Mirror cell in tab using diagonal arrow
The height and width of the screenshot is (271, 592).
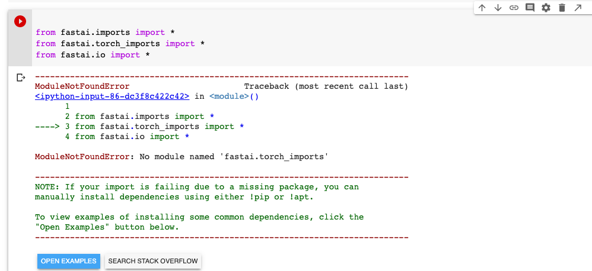(x=578, y=8)
